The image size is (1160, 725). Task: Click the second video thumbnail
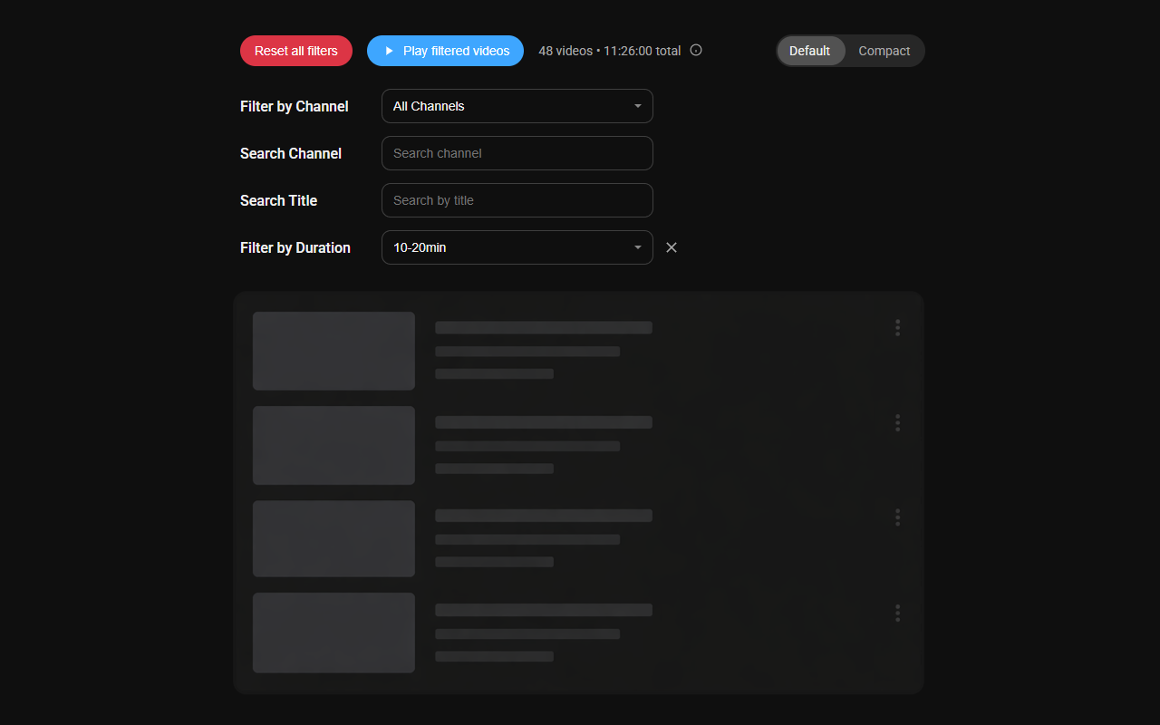(333, 445)
